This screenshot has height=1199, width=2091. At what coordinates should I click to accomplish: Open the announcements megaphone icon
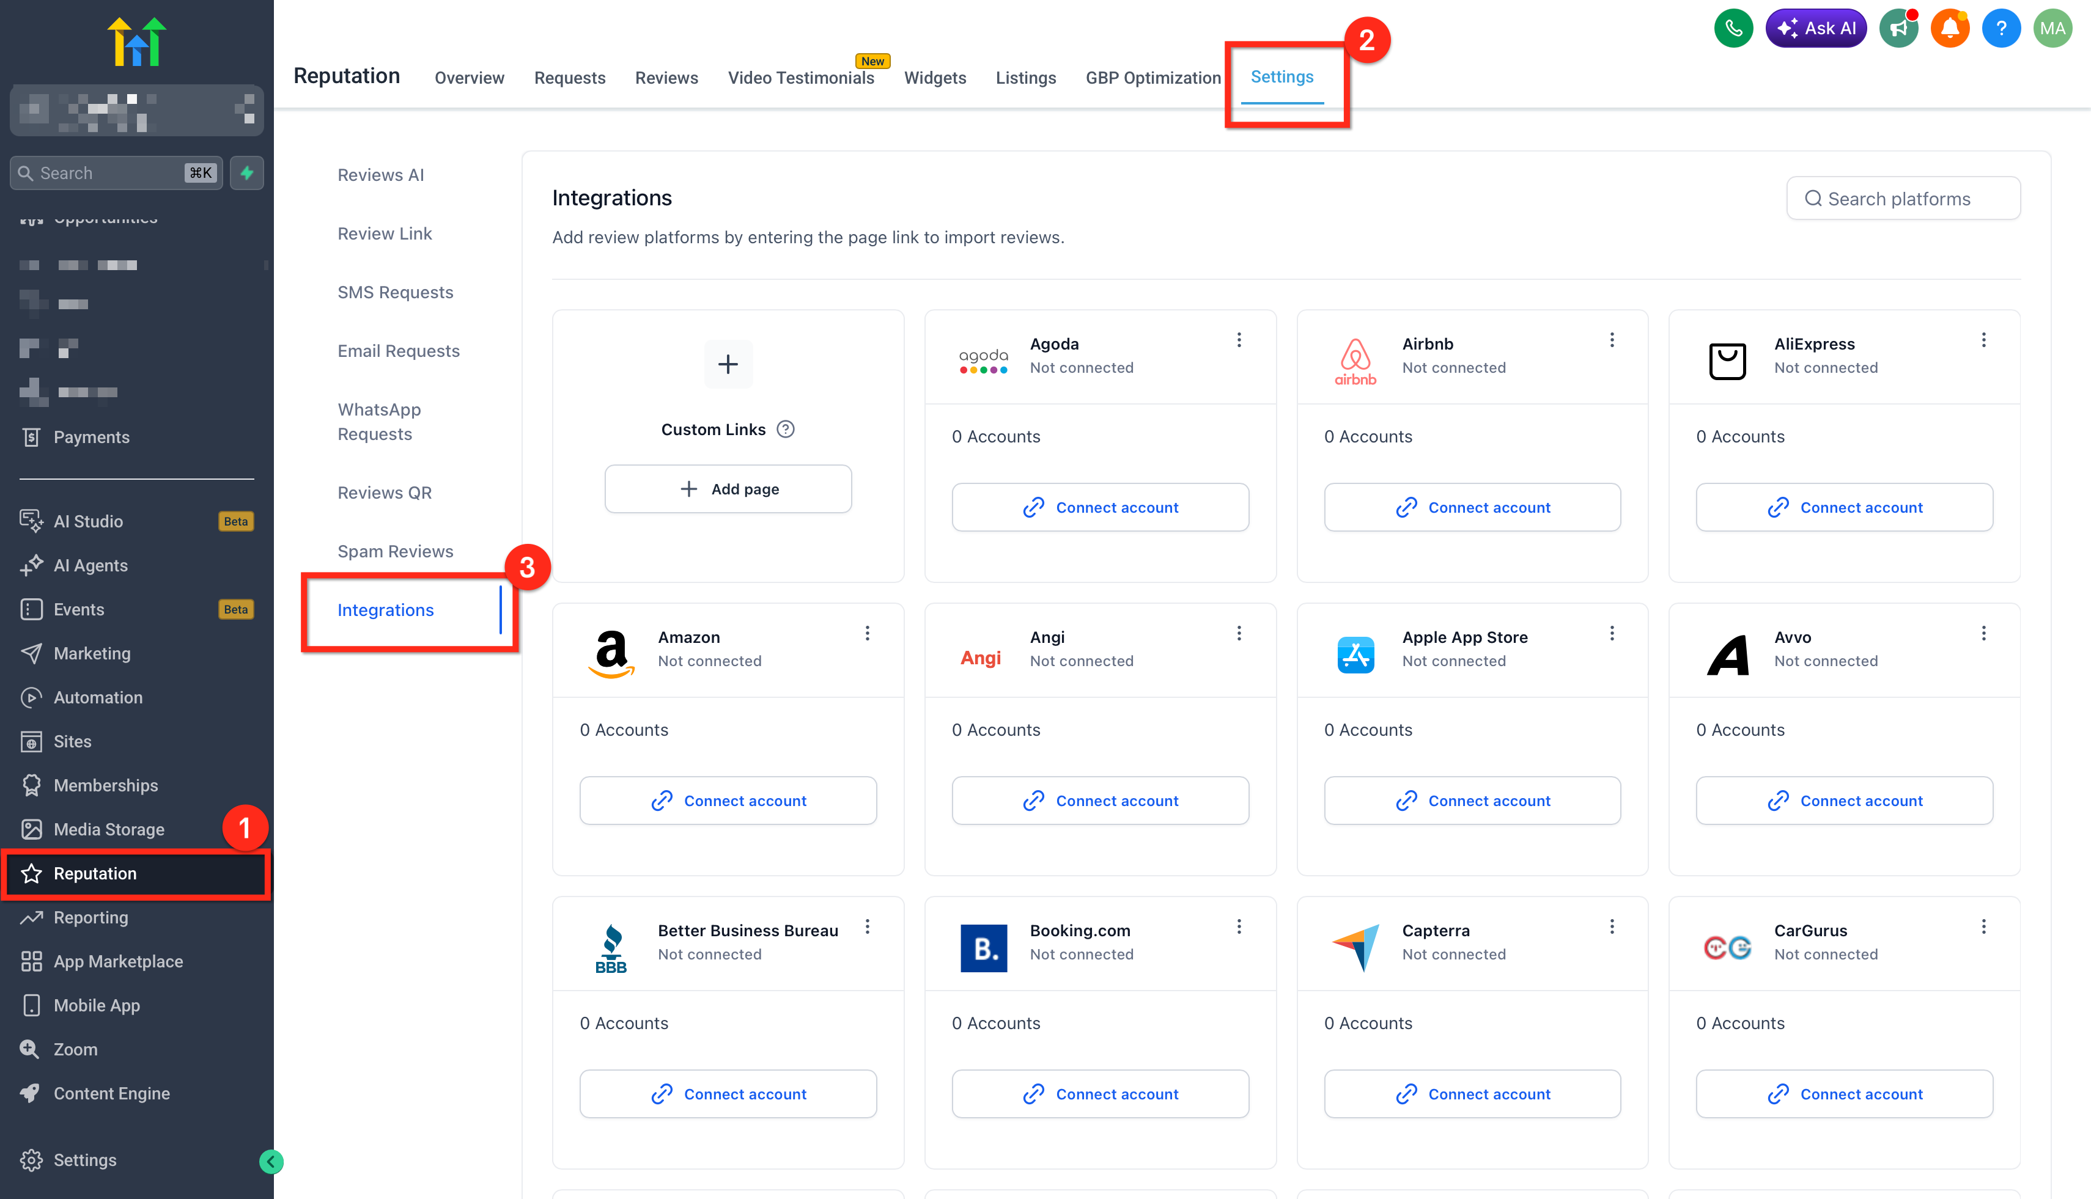(1898, 29)
